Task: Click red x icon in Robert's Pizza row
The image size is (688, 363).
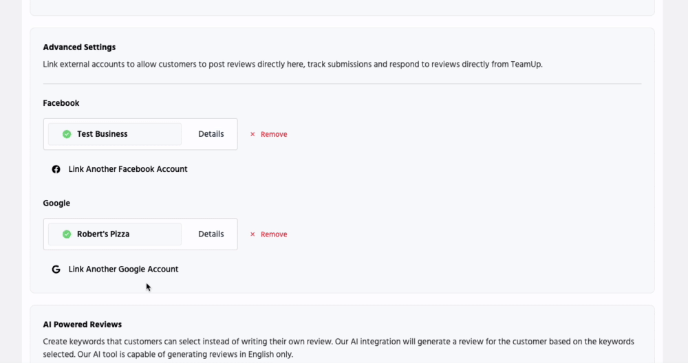Action: click(252, 234)
